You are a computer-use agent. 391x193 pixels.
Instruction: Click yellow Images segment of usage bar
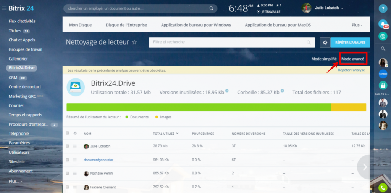pos(349,107)
